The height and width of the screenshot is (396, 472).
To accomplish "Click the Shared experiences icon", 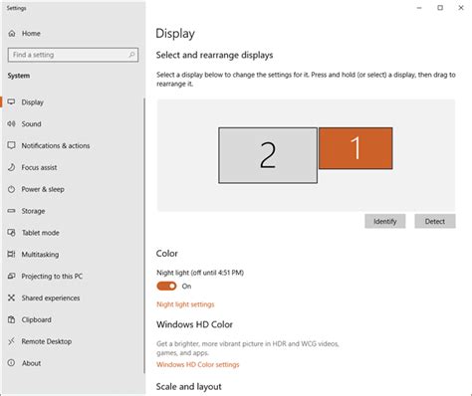I will click(12, 297).
